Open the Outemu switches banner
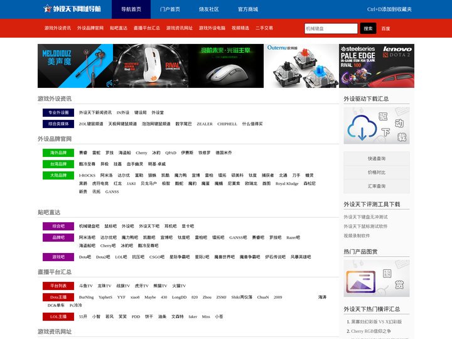 301,66
